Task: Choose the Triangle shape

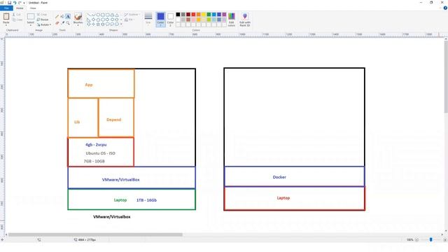Action: tap(117, 15)
